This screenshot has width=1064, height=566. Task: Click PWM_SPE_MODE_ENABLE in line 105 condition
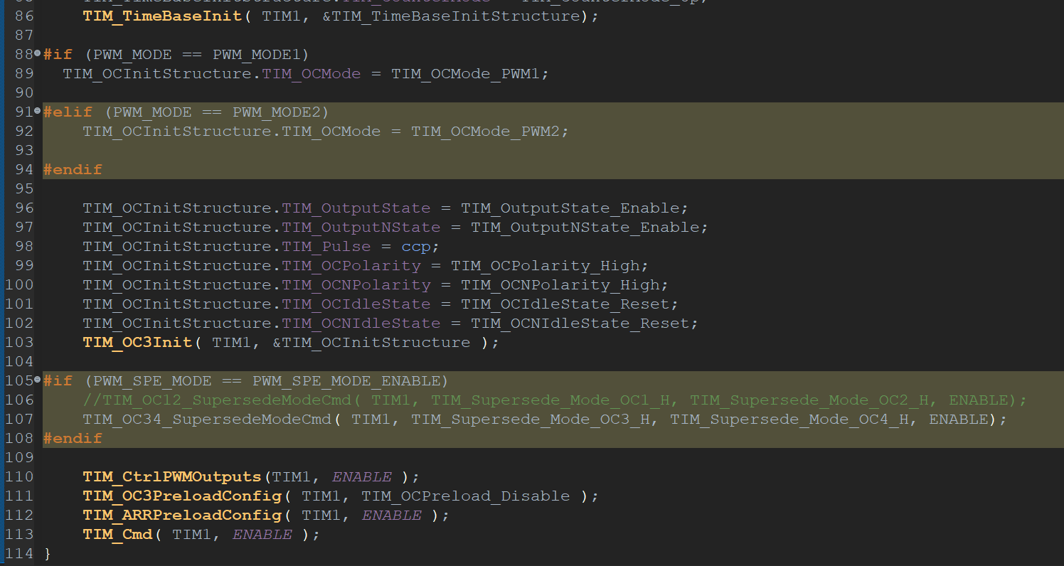(346, 381)
